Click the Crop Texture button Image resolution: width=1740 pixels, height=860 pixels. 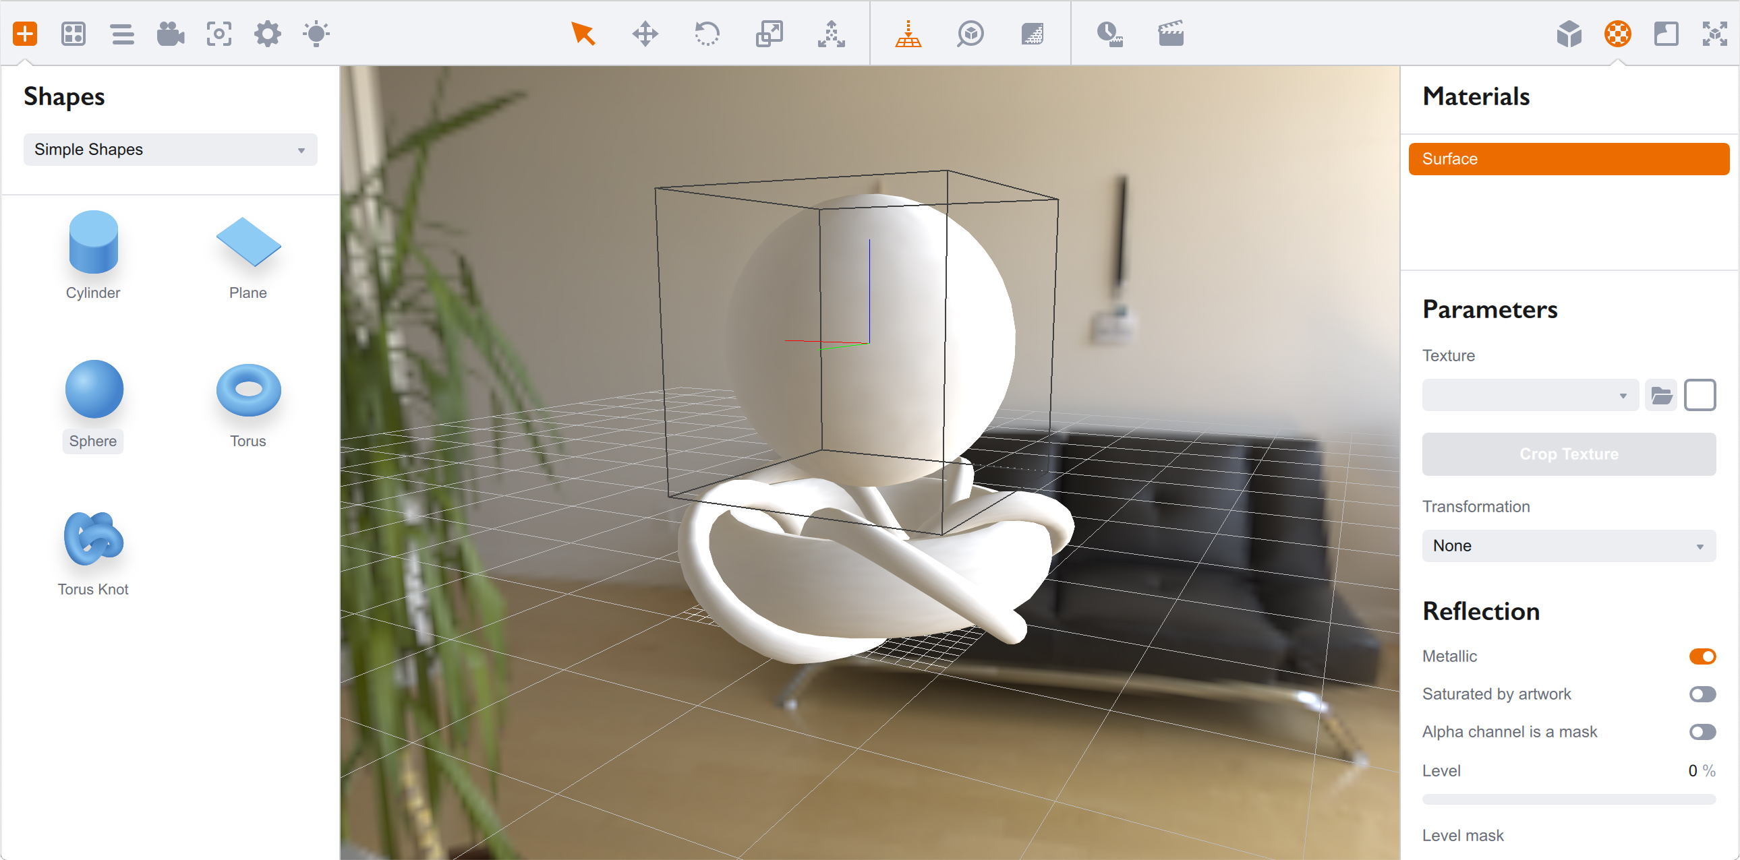pos(1568,454)
